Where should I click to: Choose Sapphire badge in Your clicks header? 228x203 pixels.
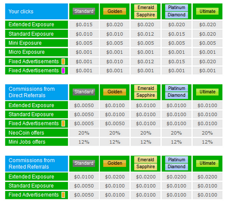click(x=145, y=15)
